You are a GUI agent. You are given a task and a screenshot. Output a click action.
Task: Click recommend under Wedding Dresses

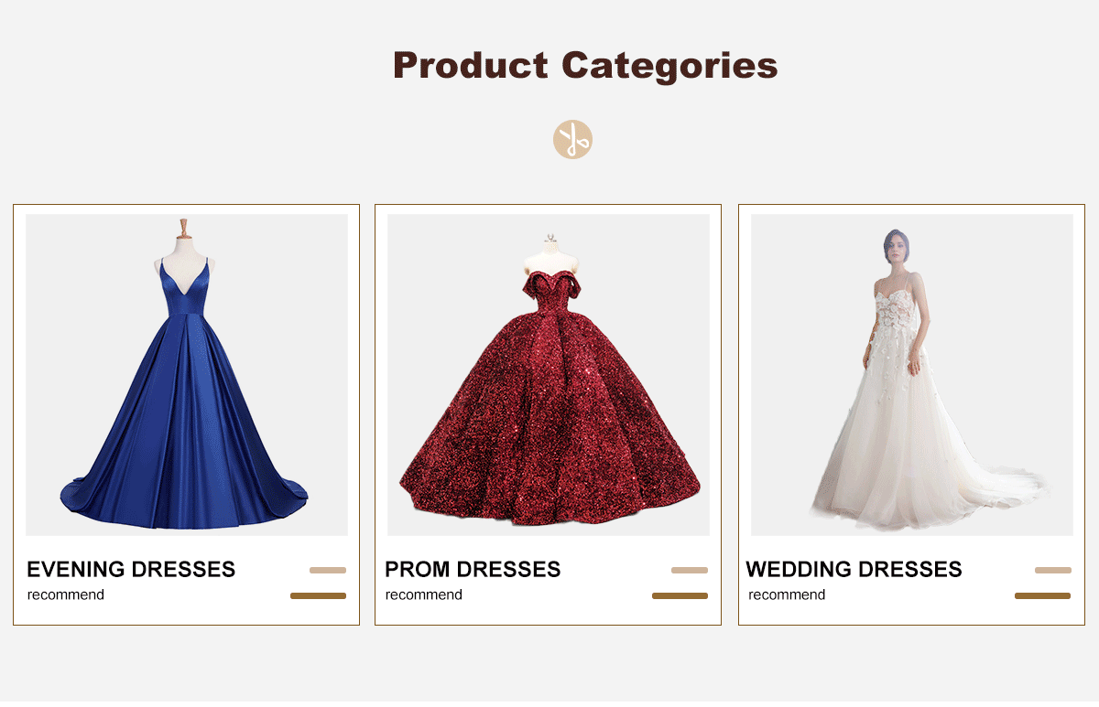click(x=787, y=595)
